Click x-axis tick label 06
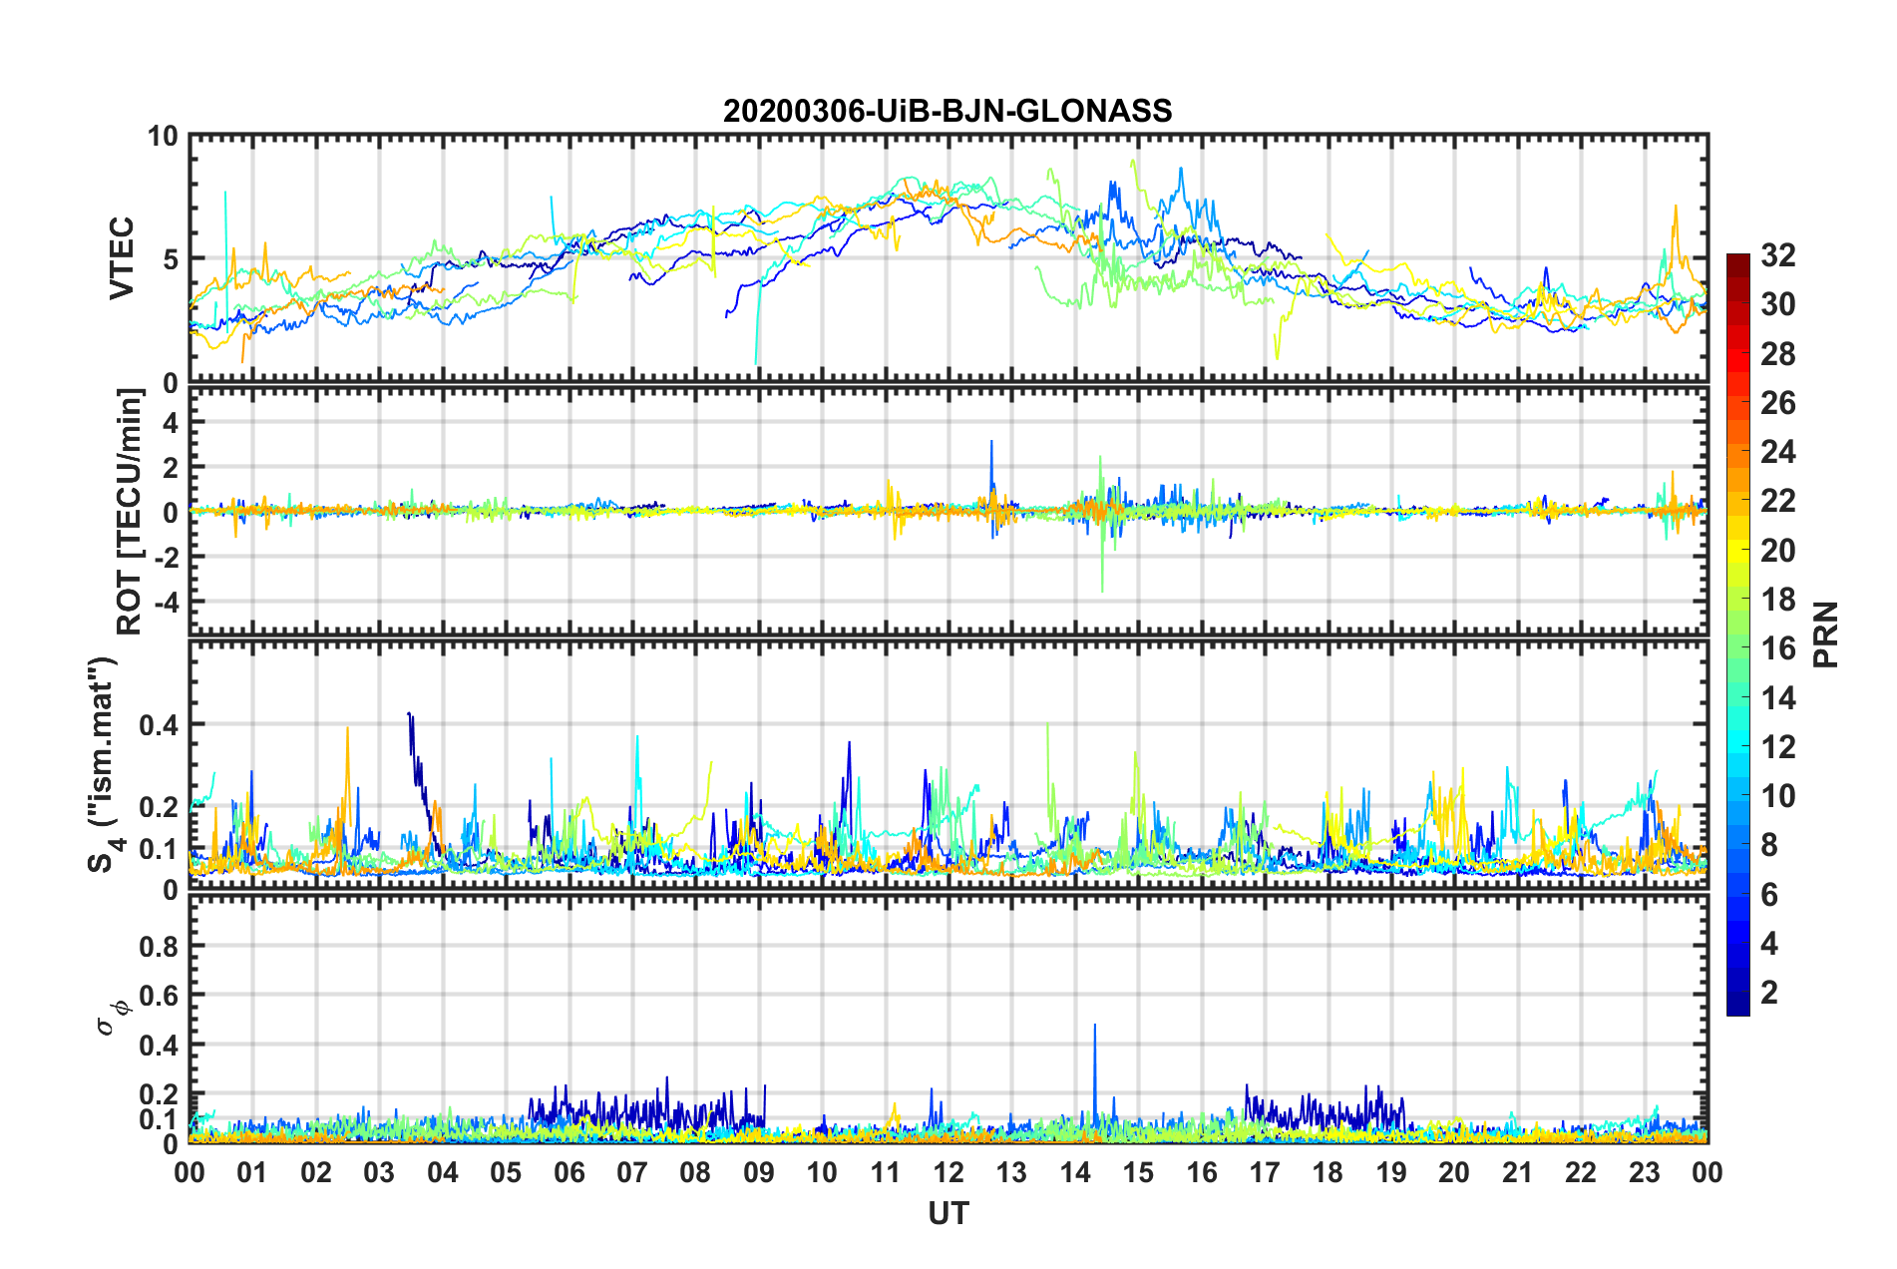This screenshot has width=1897, height=1269. click(x=569, y=1172)
